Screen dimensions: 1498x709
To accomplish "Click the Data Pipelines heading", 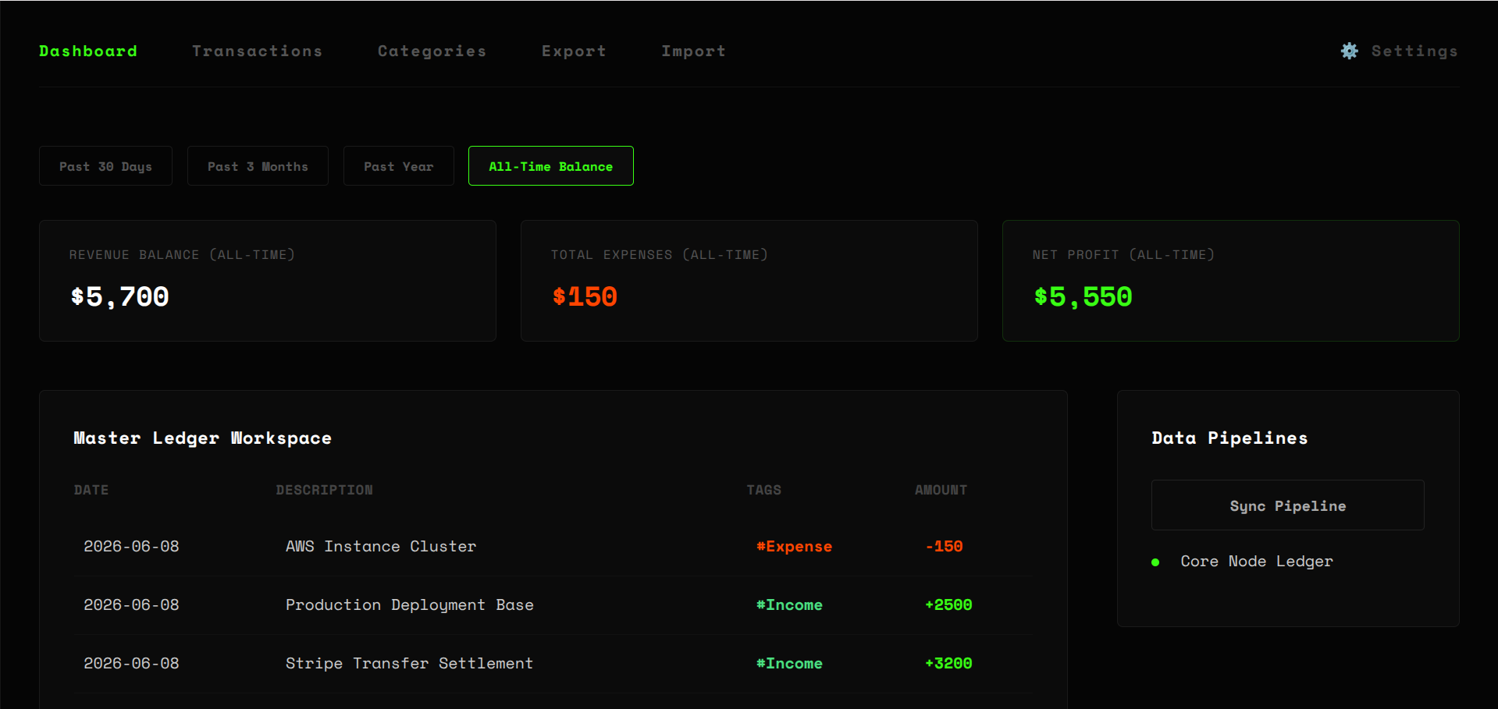I will 1229,438.
